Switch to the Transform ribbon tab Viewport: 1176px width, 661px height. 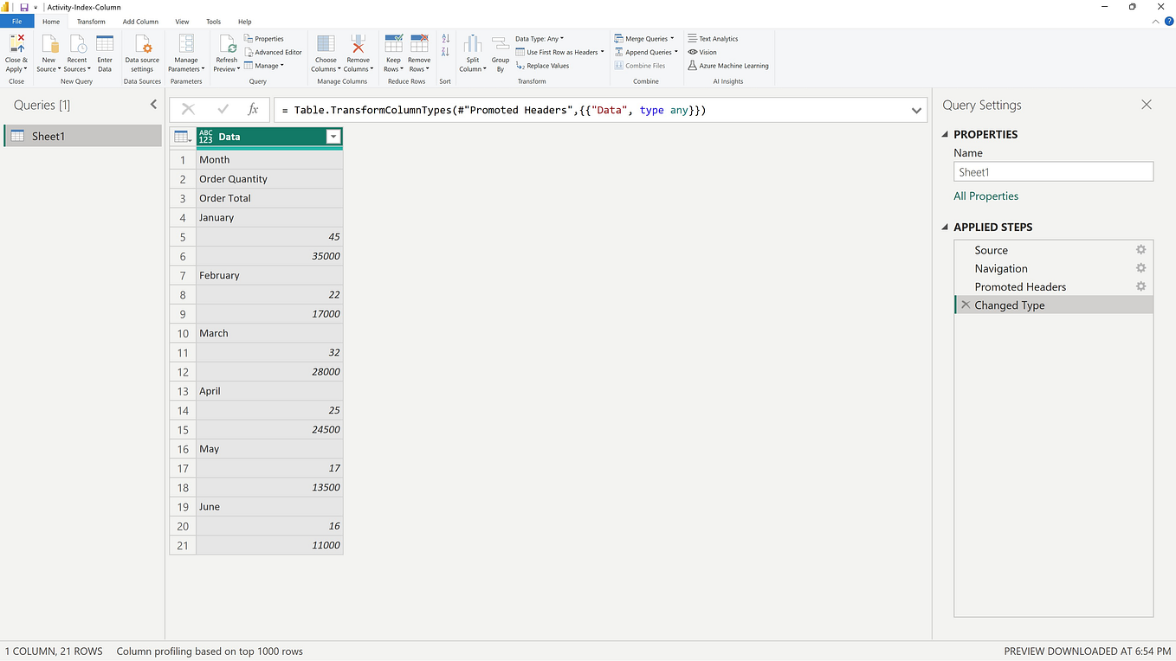91,21
